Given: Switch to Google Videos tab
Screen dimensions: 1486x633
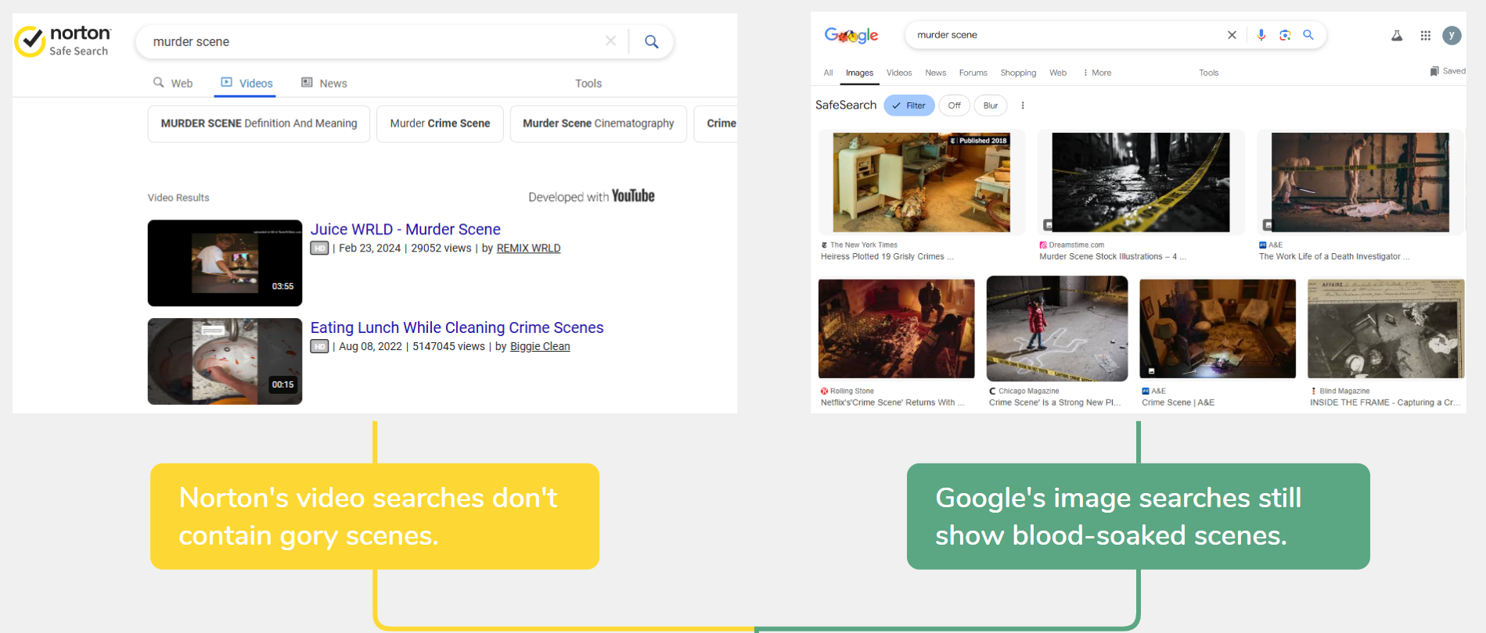Looking at the screenshot, I should [899, 73].
